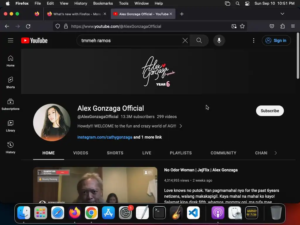300x225 pixels.
Task: Open Spotlight search in menu bar
Action: [x=237, y=4]
